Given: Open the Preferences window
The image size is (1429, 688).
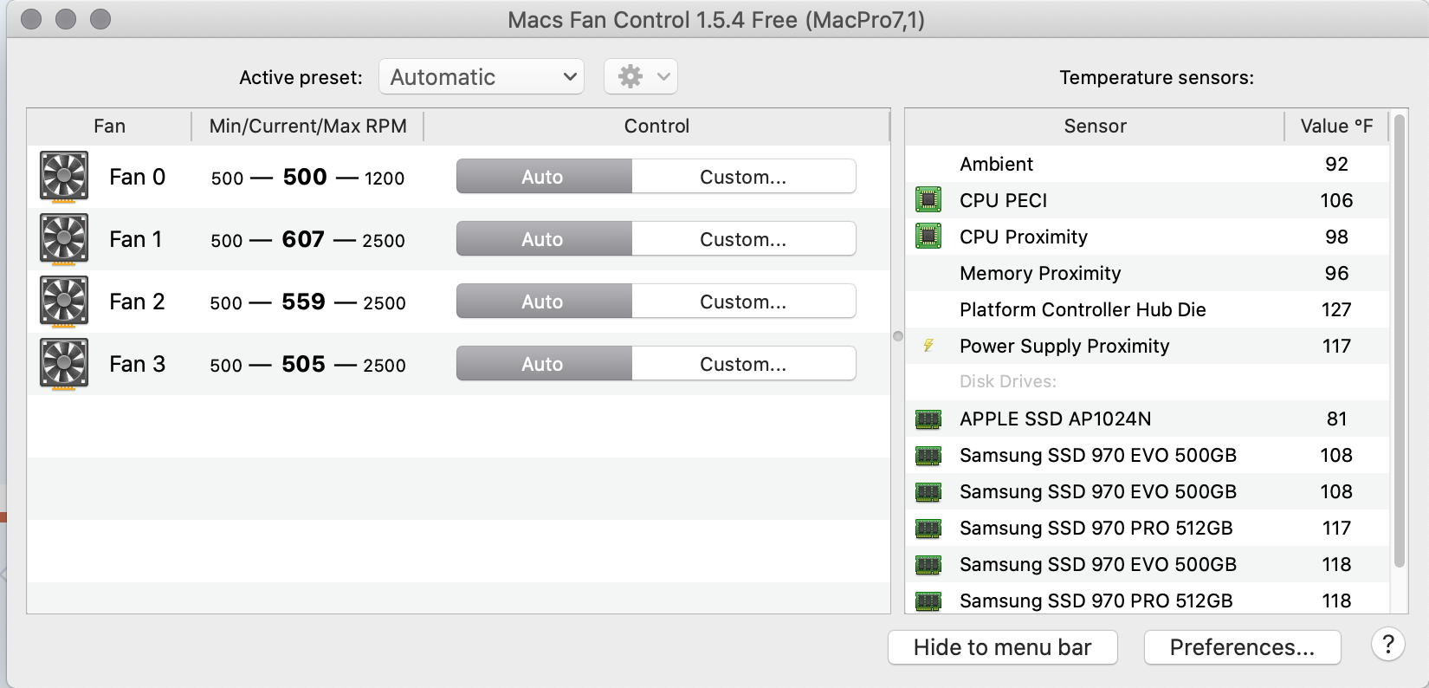Looking at the screenshot, I should (1242, 647).
